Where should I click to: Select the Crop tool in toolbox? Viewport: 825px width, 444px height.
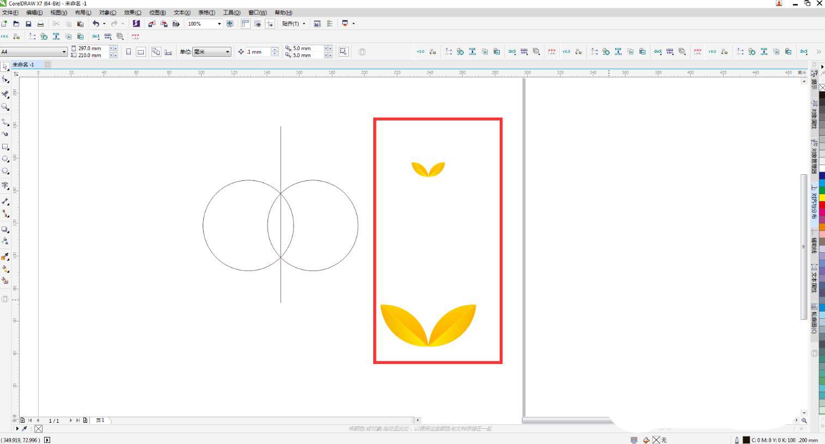pos(5,94)
